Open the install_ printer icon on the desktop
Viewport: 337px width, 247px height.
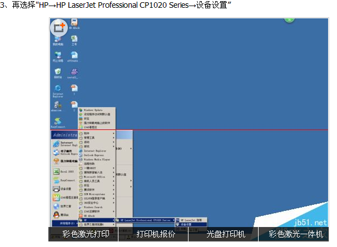[x=73, y=73]
